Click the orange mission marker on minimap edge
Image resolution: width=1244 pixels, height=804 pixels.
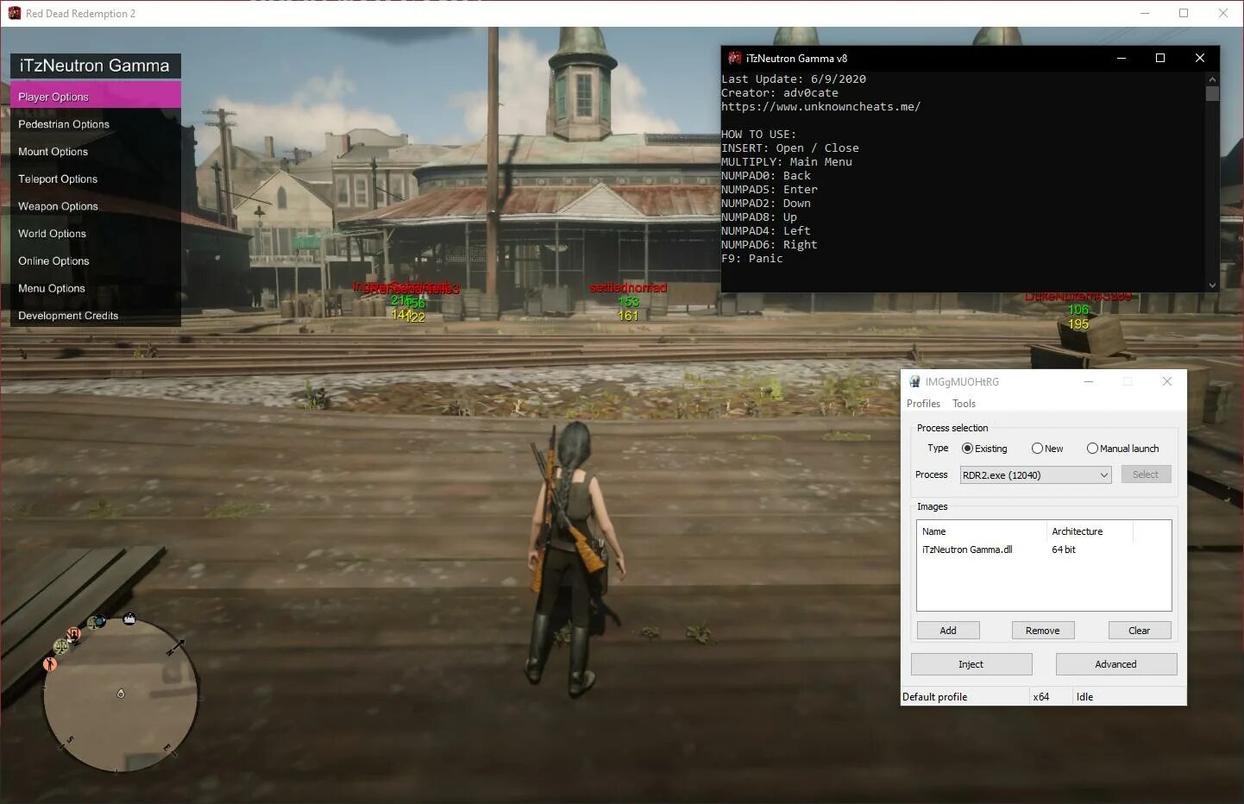[x=50, y=663]
